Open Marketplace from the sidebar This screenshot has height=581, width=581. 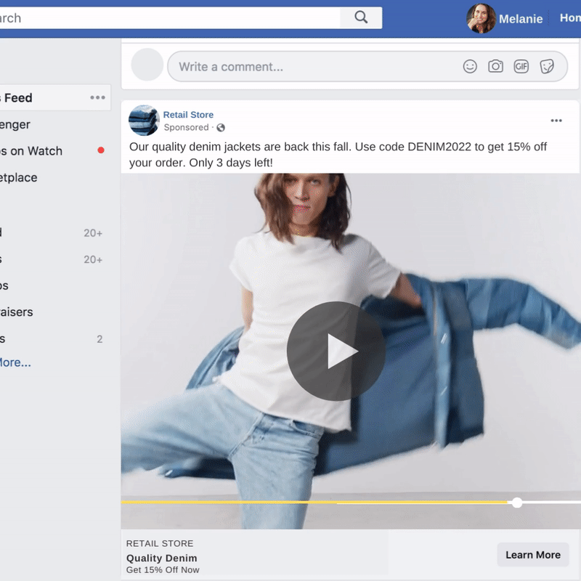click(x=19, y=177)
